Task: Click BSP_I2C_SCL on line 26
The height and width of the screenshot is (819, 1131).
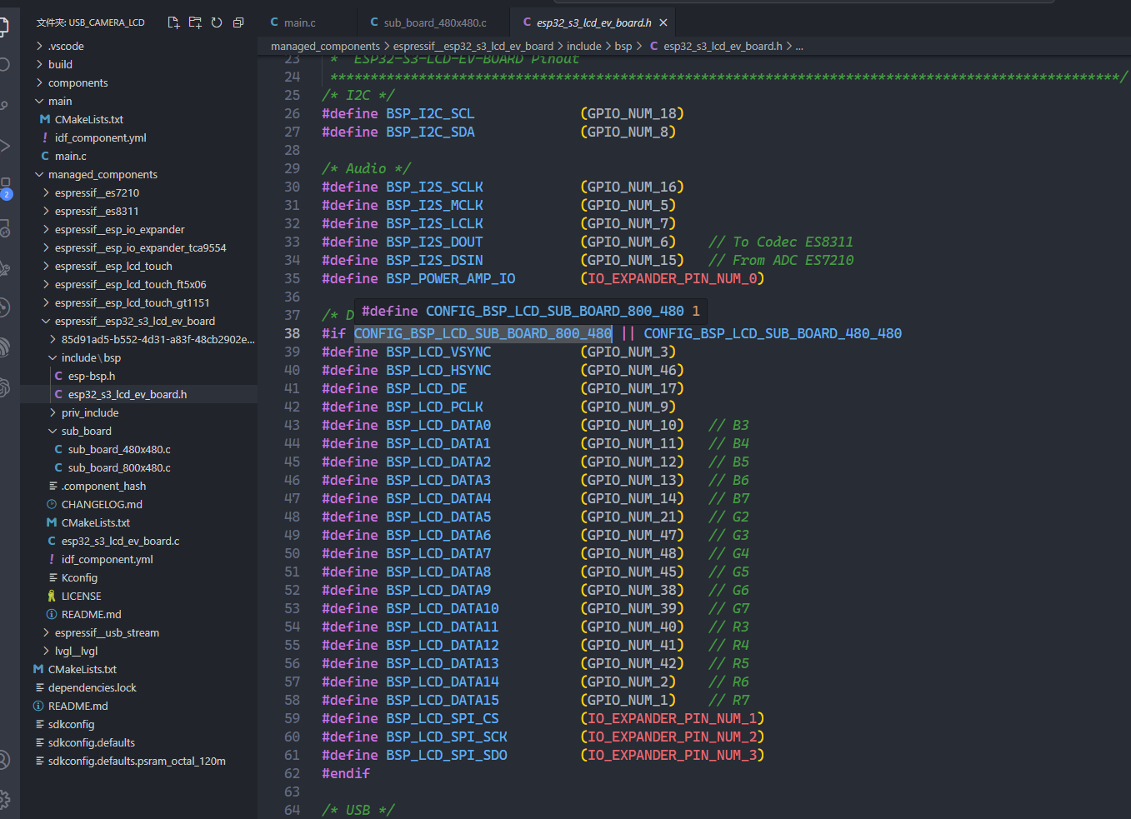Action: pyautogui.click(x=430, y=113)
